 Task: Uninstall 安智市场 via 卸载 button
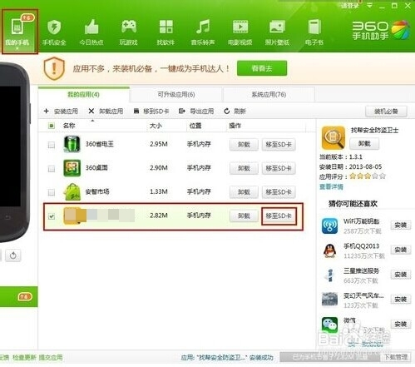point(244,192)
